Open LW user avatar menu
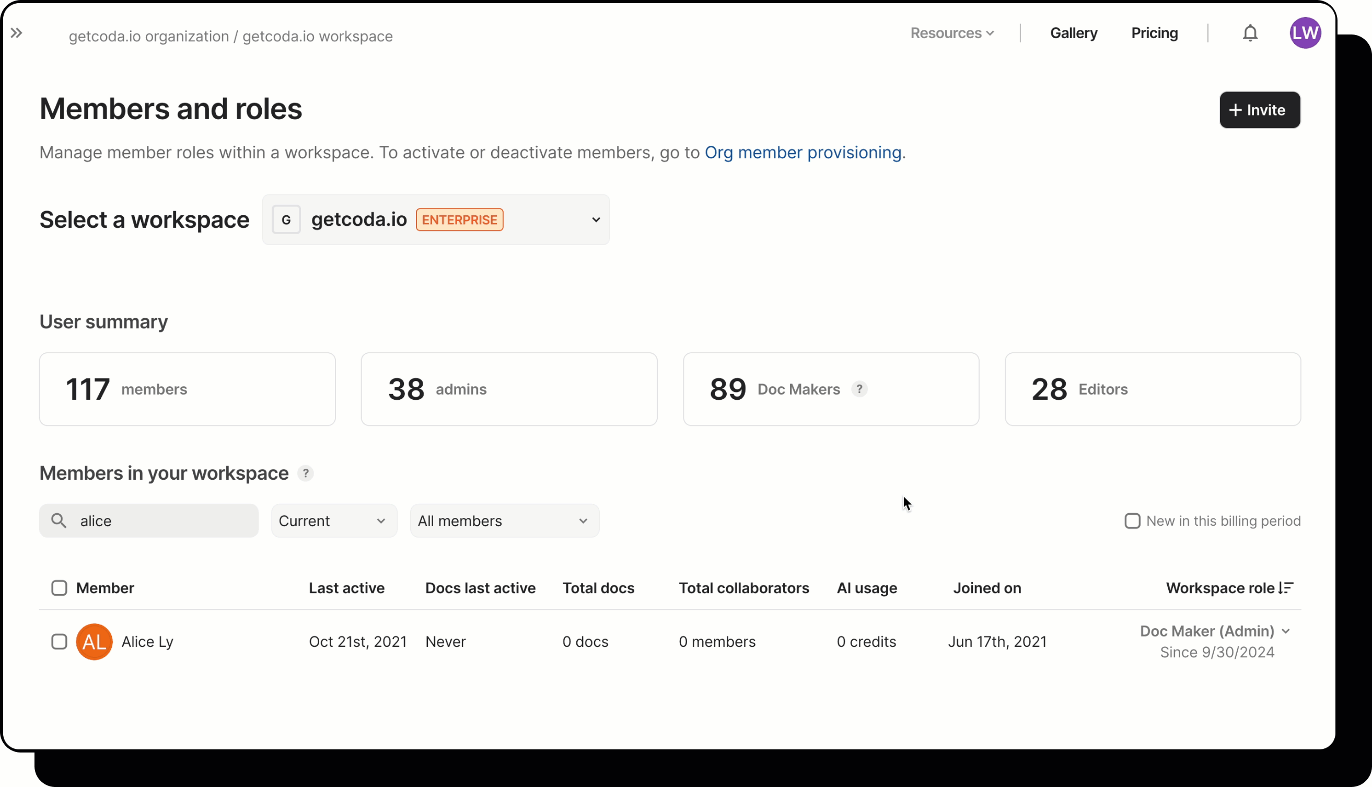Screen dimensions: 1372x787 click(x=1305, y=33)
